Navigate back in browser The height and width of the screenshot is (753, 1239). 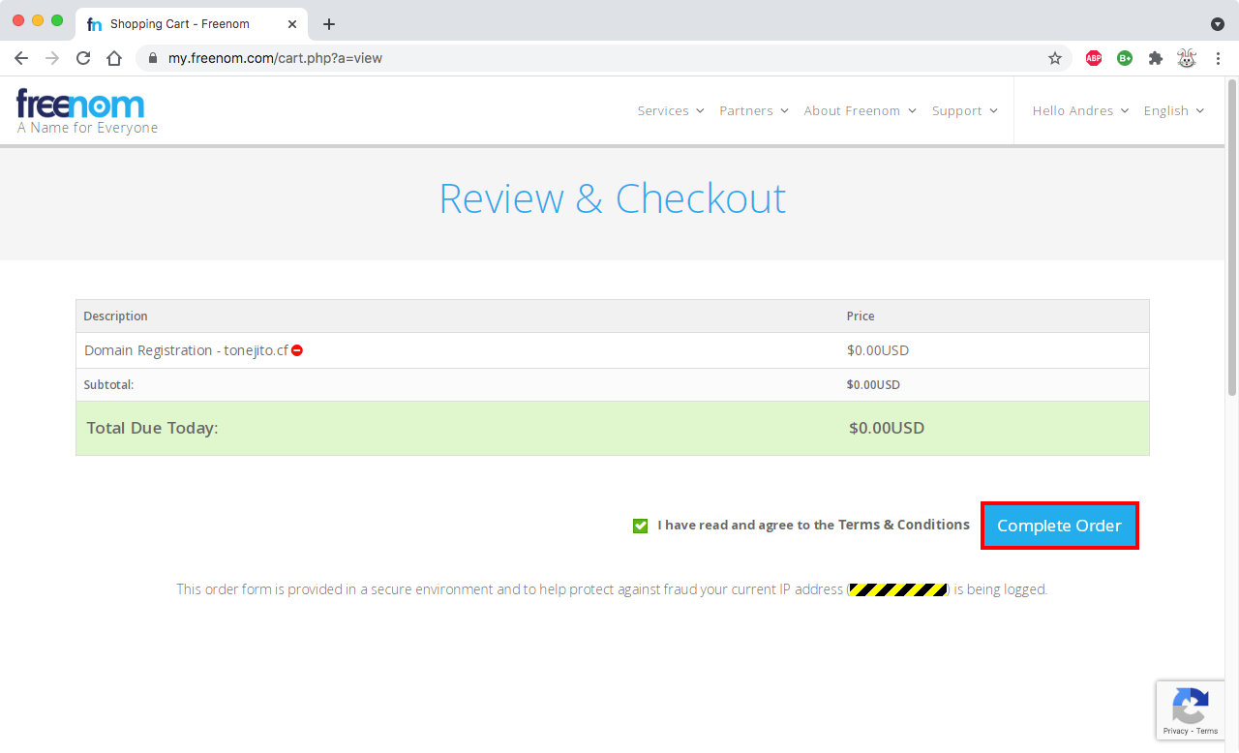coord(21,58)
